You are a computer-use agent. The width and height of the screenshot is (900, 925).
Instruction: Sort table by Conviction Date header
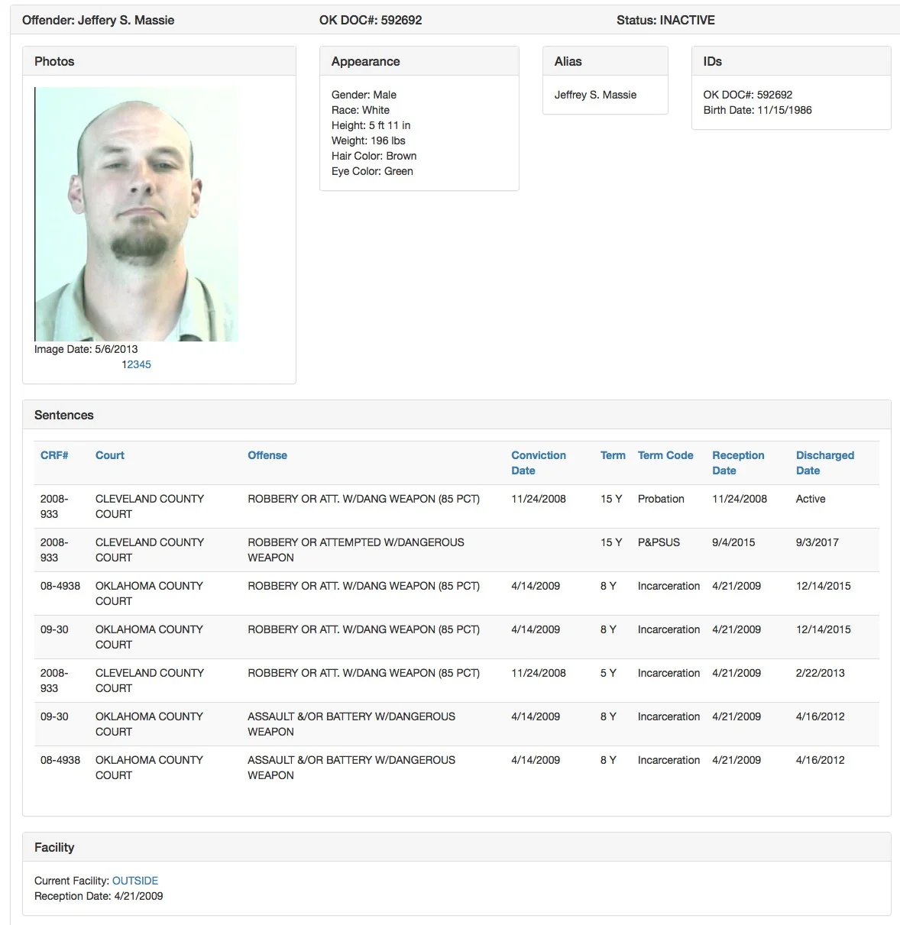click(539, 463)
